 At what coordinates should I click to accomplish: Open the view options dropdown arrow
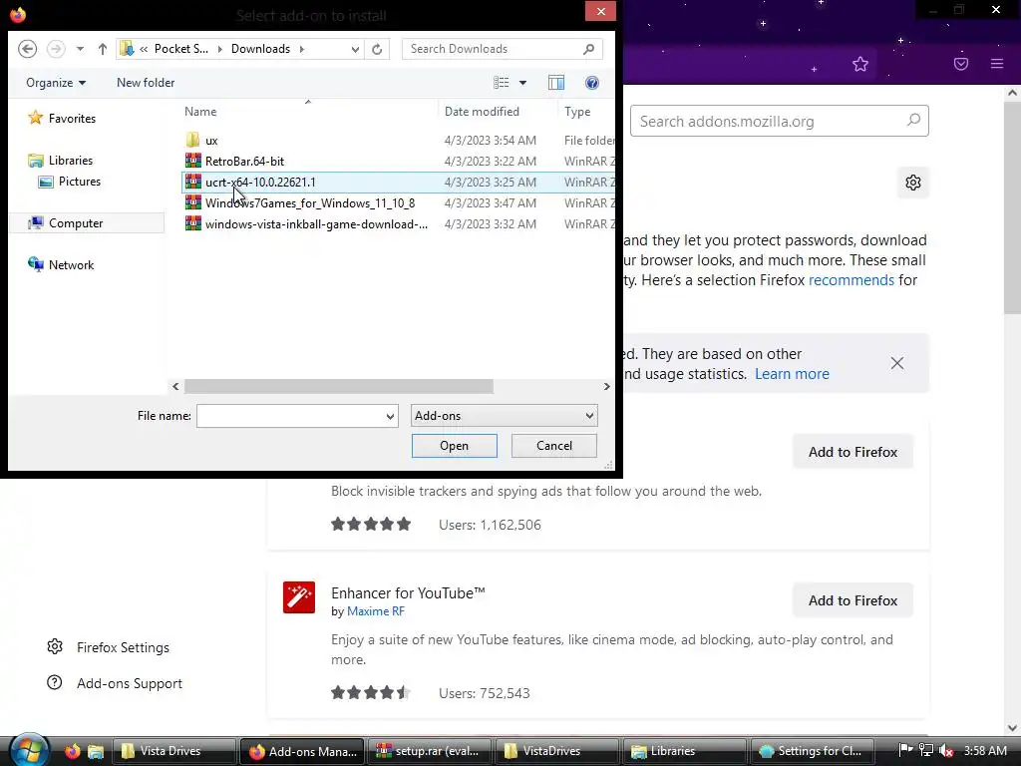[522, 83]
